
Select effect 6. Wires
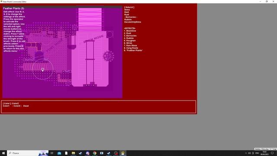point(128,43)
